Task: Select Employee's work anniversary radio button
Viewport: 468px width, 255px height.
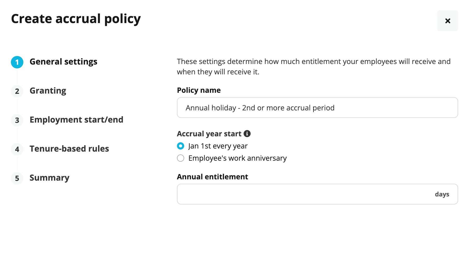Action: tap(181, 158)
